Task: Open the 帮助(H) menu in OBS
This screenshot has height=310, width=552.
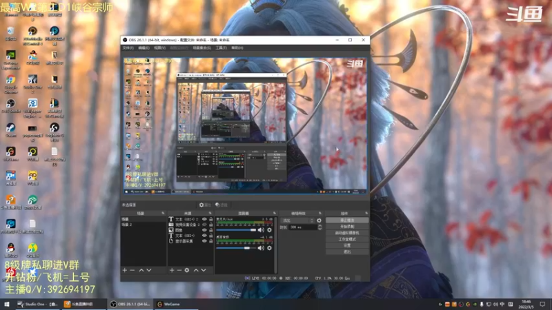Action: (x=237, y=48)
